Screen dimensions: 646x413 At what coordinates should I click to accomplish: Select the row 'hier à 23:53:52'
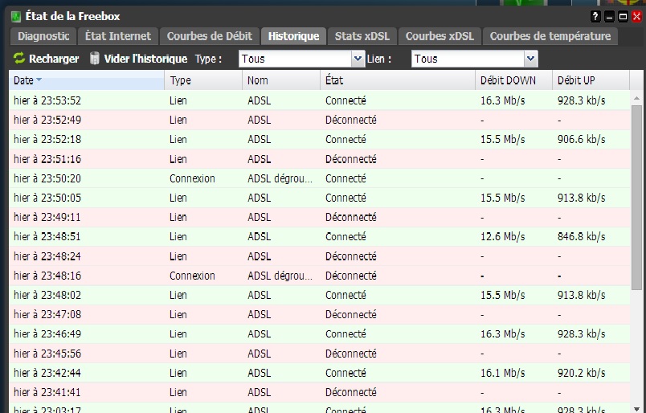coord(320,100)
